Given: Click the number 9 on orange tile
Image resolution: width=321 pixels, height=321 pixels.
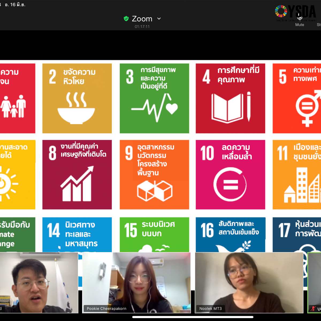Looking at the screenshot, I should [129, 153].
